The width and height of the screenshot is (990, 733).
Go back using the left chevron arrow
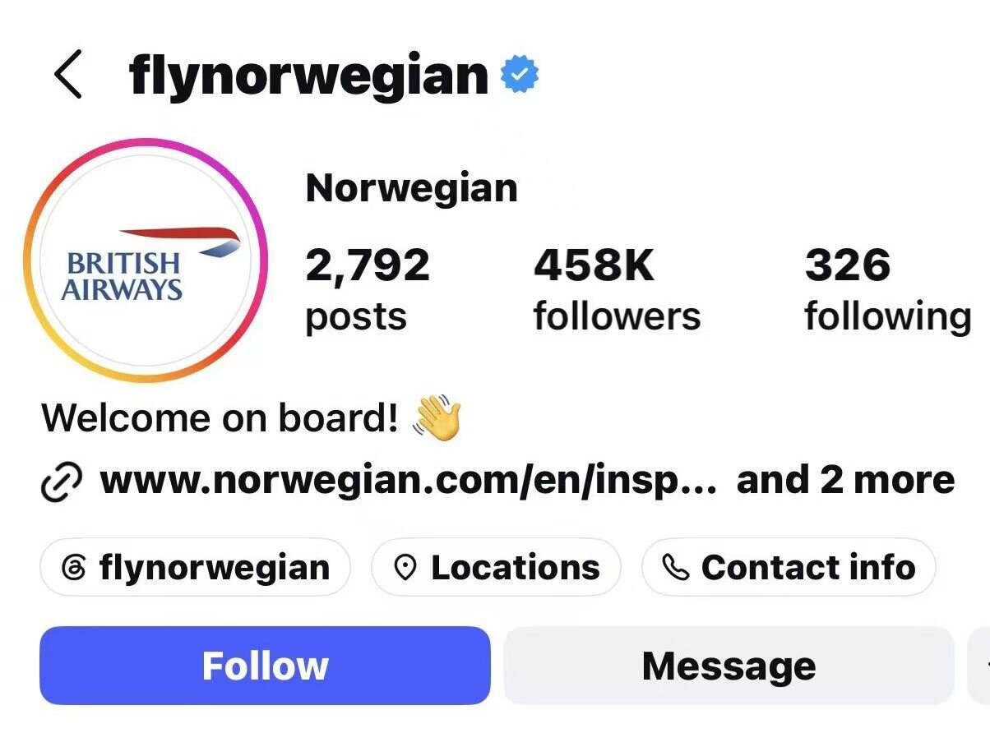tap(67, 74)
